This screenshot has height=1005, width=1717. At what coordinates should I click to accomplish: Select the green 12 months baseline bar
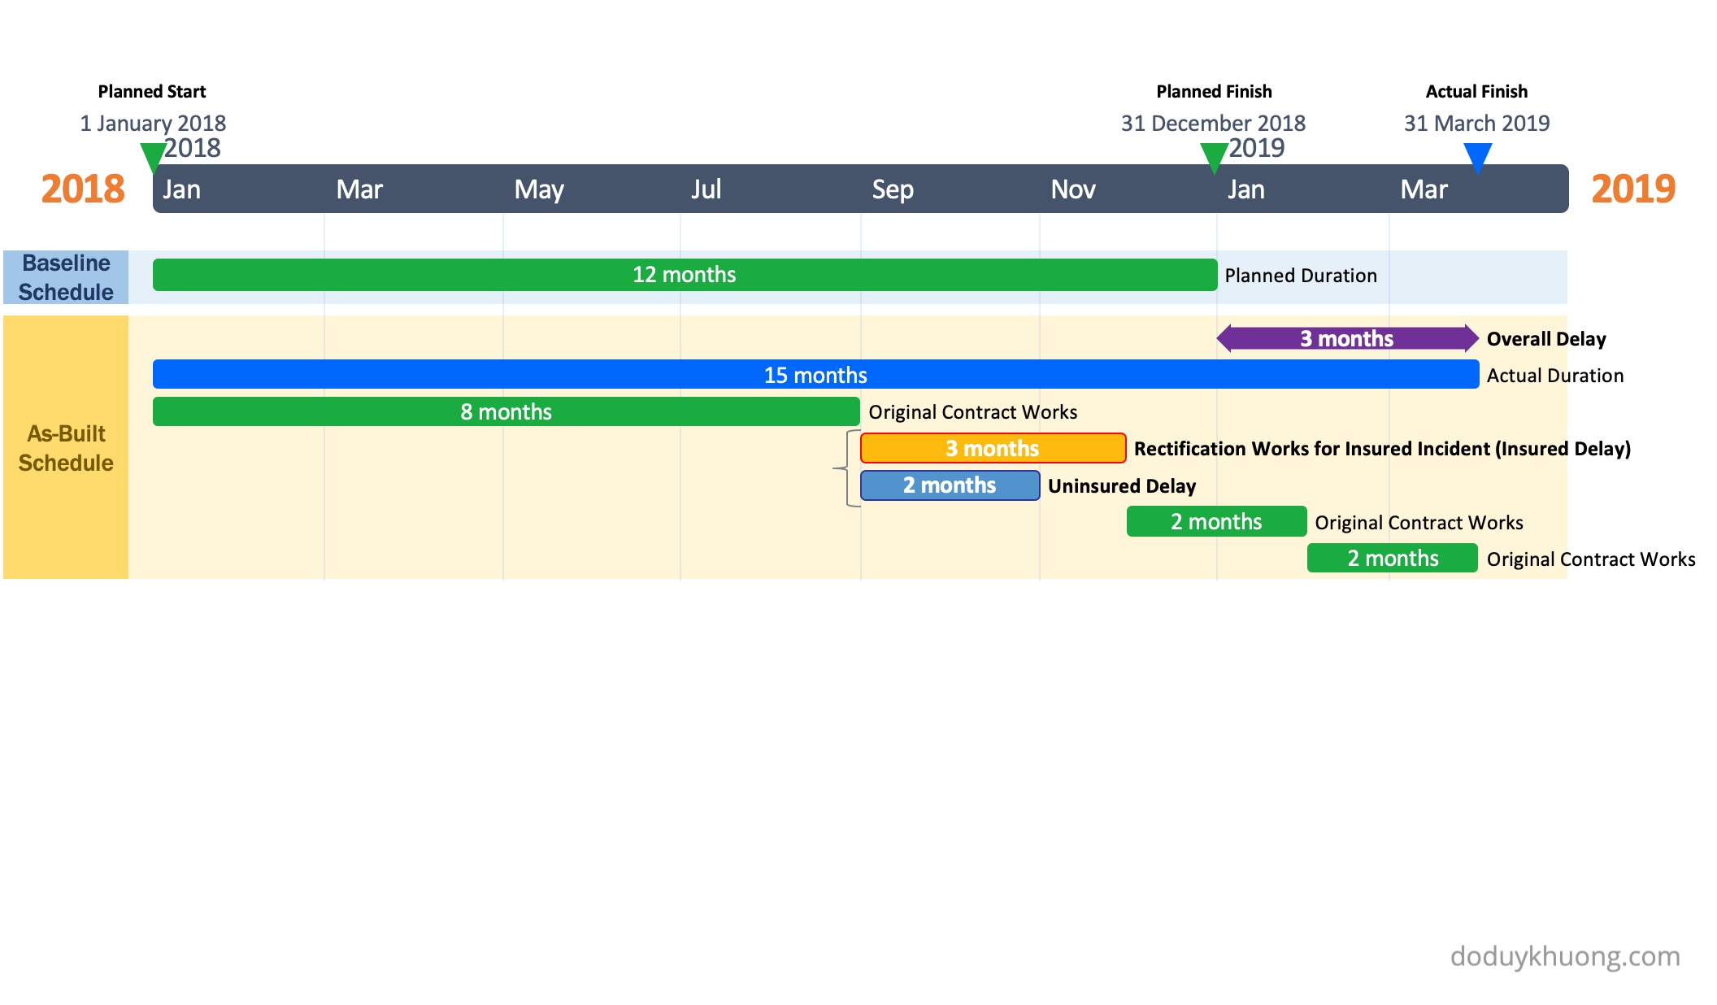pyautogui.click(x=685, y=275)
